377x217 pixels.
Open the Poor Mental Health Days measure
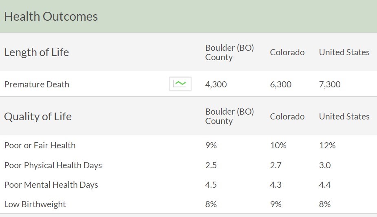click(51, 185)
